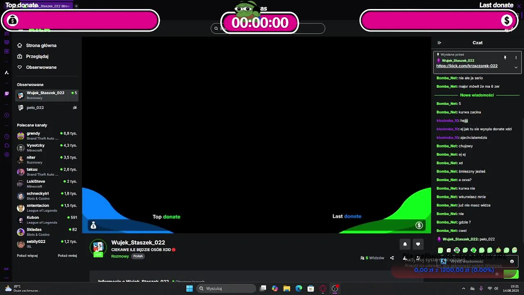This screenshot has height=295, width=524.
Task: Open recommended channel schneckyirl
Action: click(x=47, y=195)
